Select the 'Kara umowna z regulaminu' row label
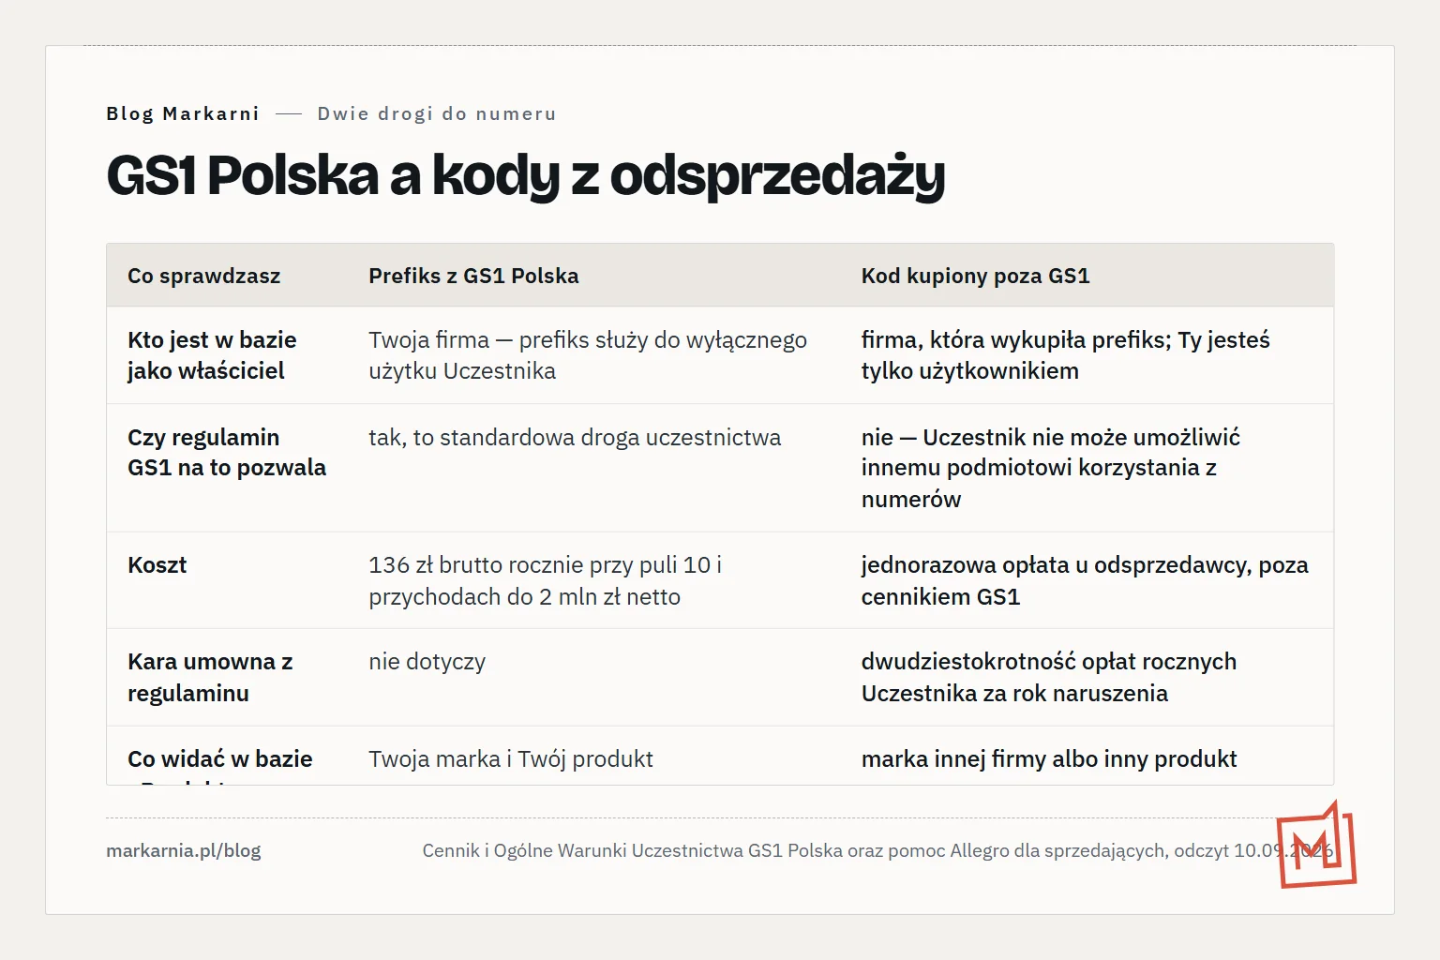This screenshot has width=1440, height=960. pos(210,677)
